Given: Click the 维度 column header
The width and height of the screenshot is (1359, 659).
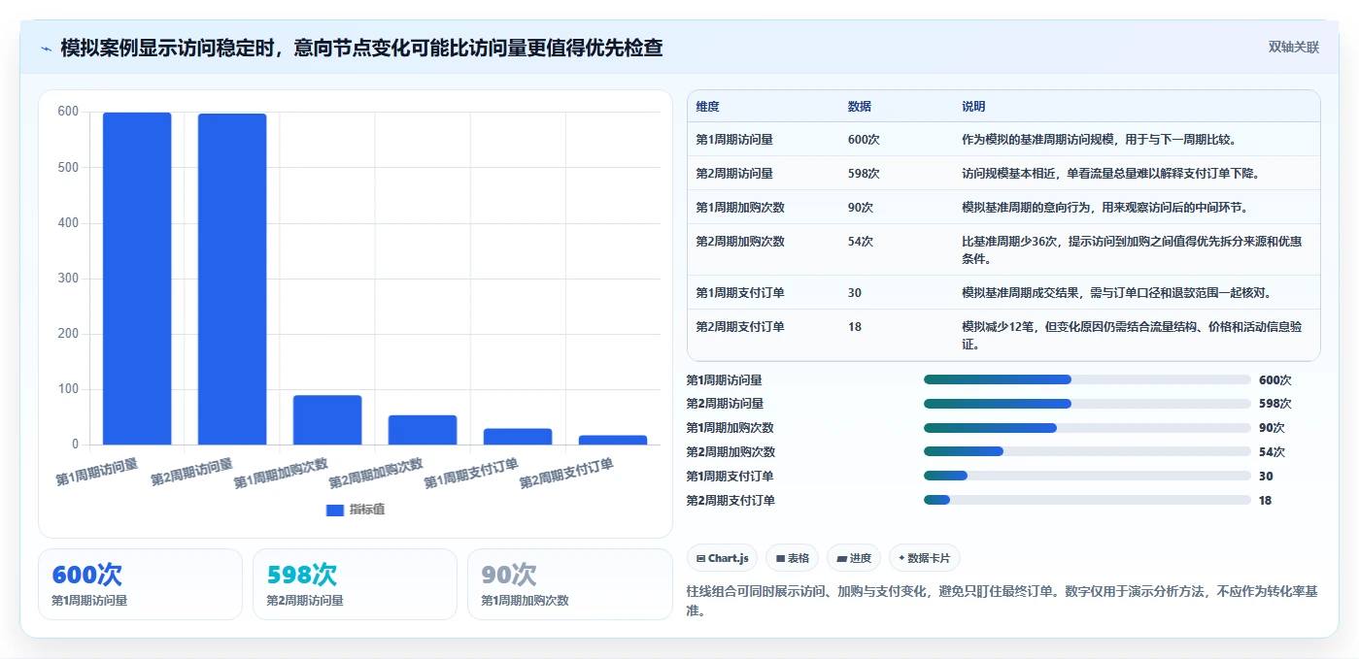Looking at the screenshot, I should (x=707, y=107).
